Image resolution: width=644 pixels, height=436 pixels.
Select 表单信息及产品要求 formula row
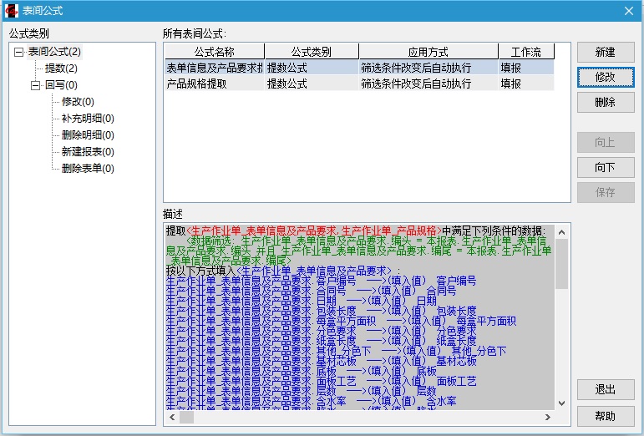click(214, 68)
